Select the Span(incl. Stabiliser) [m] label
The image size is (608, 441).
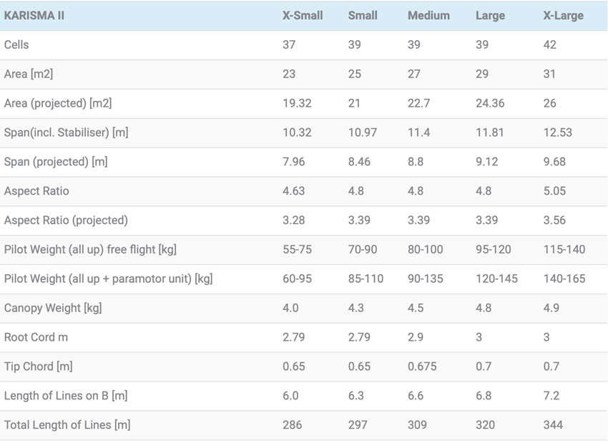(x=66, y=132)
